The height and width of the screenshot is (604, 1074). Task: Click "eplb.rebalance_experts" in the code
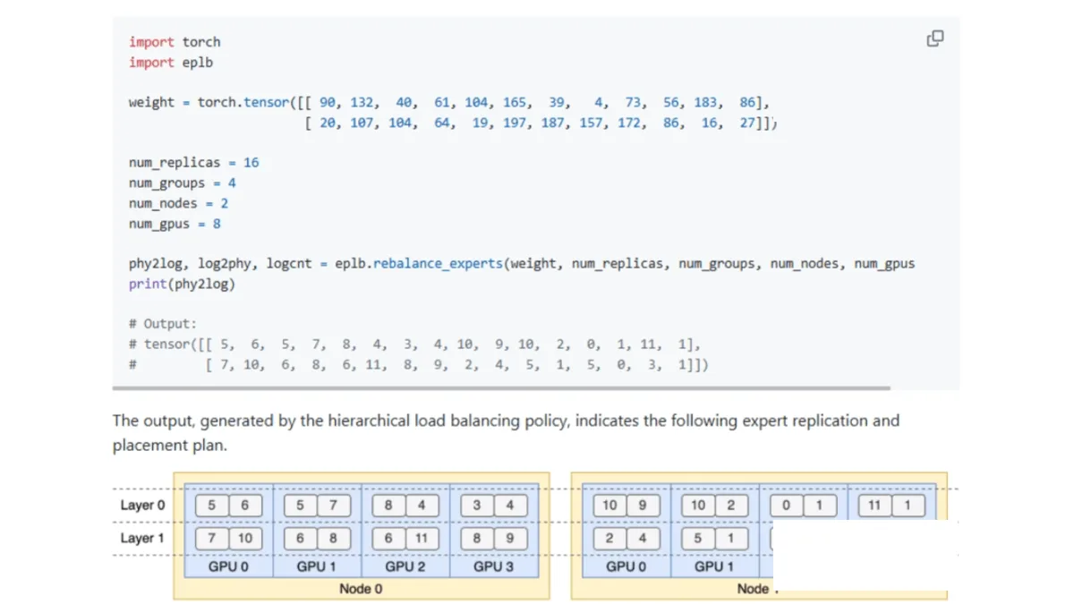419,264
